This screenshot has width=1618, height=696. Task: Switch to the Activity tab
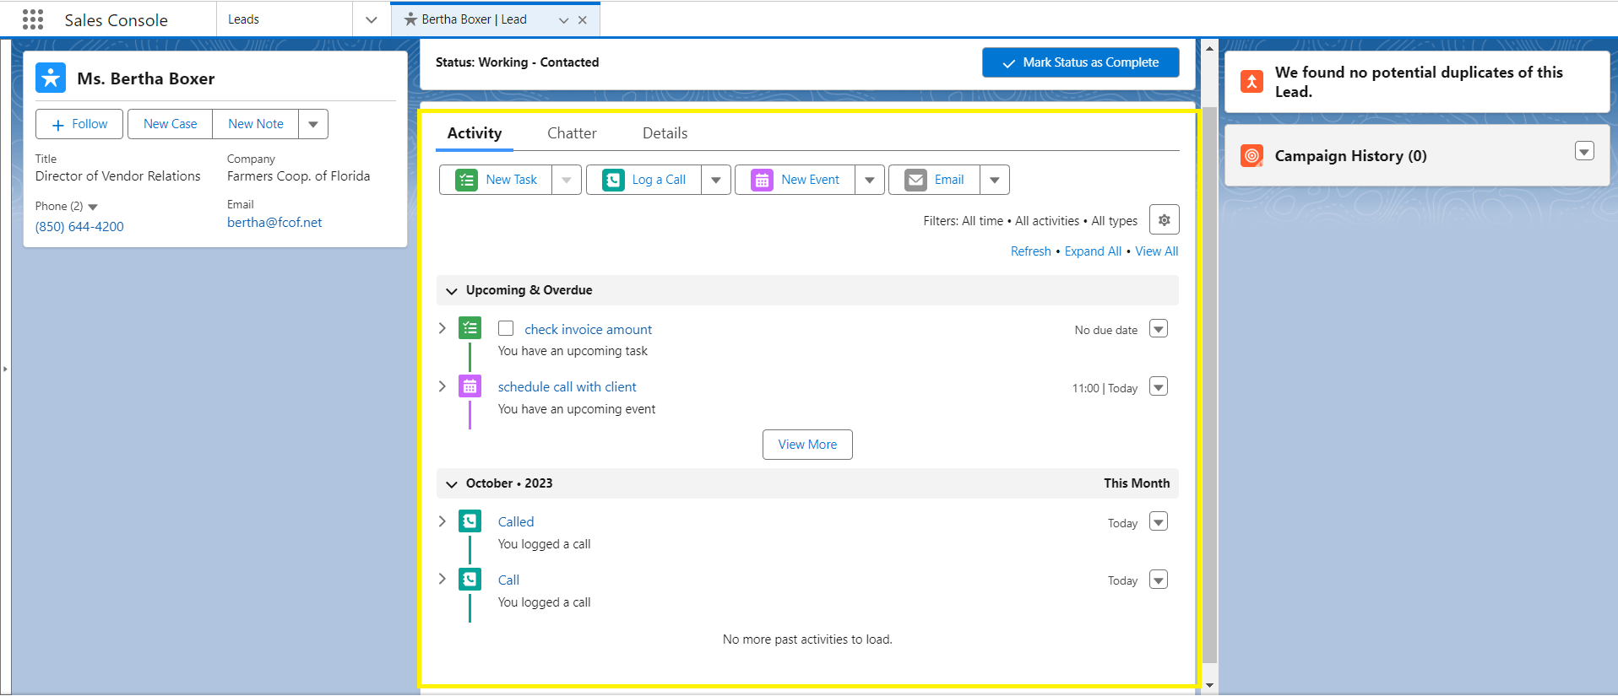tap(475, 133)
